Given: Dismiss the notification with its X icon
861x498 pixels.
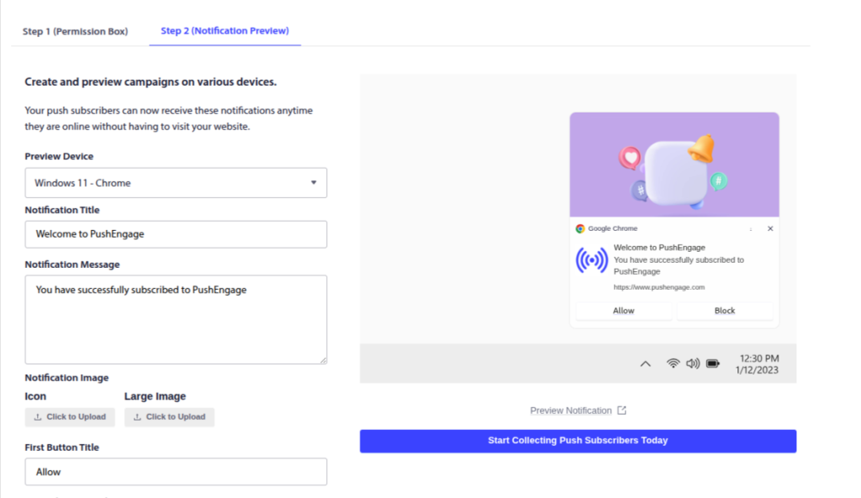Looking at the screenshot, I should click(x=770, y=228).
